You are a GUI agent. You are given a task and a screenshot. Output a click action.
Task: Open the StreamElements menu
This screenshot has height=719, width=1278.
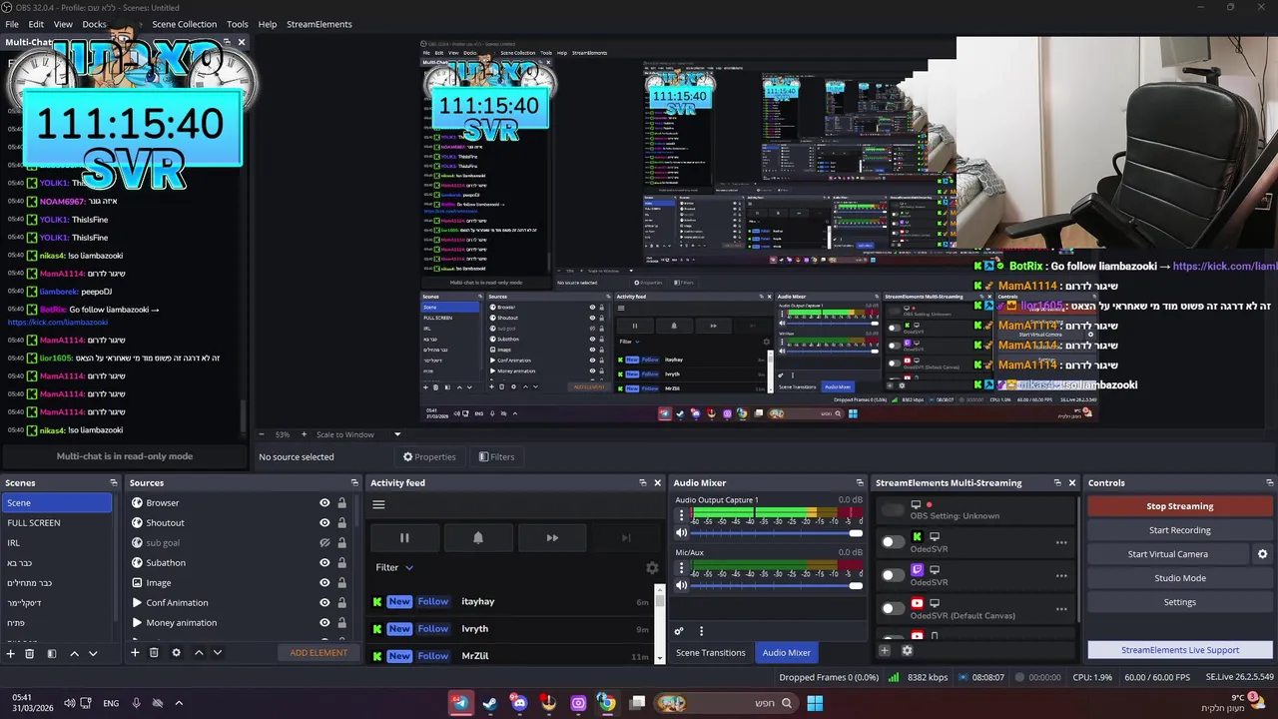[319, 24]
